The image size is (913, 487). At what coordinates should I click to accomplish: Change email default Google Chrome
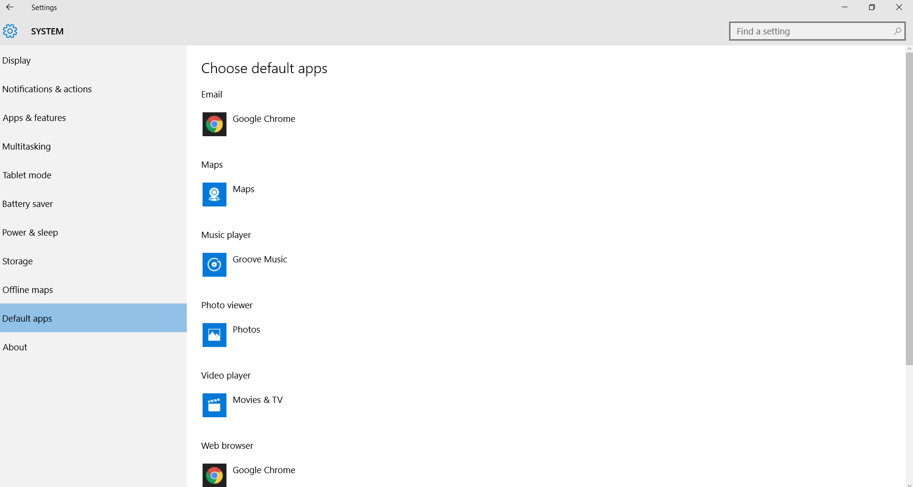pos(264,119)
